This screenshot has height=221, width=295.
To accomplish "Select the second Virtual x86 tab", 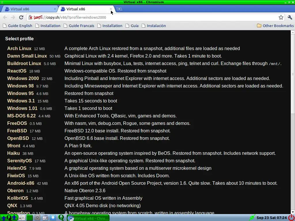I will pyautogui.click(x=86, y=9).
